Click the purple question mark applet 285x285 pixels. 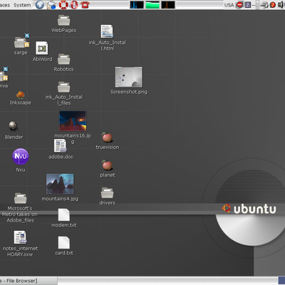pyautogui.click(x=248, y=5)
